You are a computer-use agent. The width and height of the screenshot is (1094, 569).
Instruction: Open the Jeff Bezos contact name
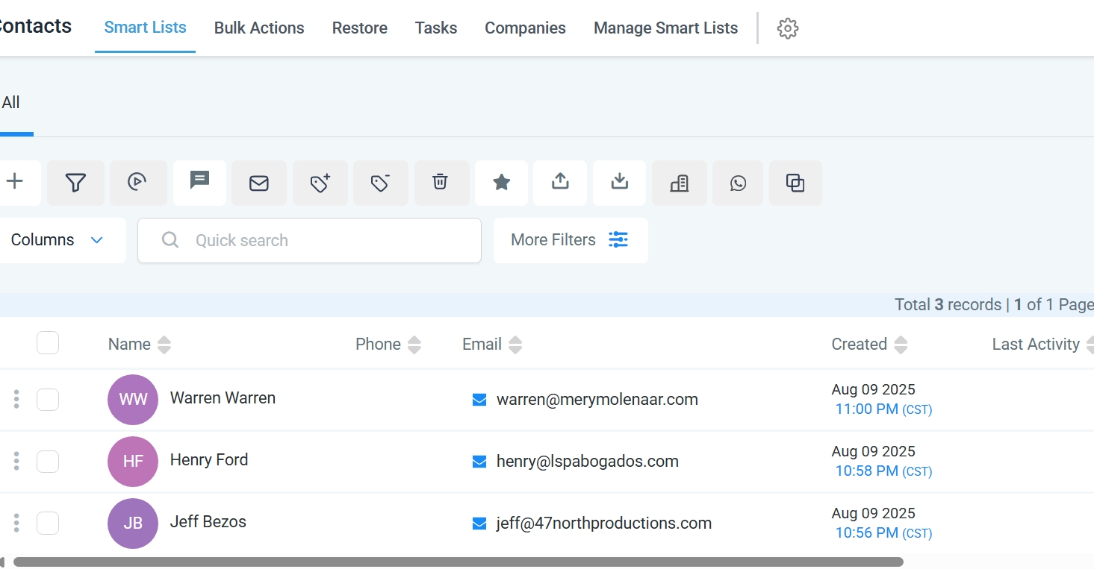(208, 522)
